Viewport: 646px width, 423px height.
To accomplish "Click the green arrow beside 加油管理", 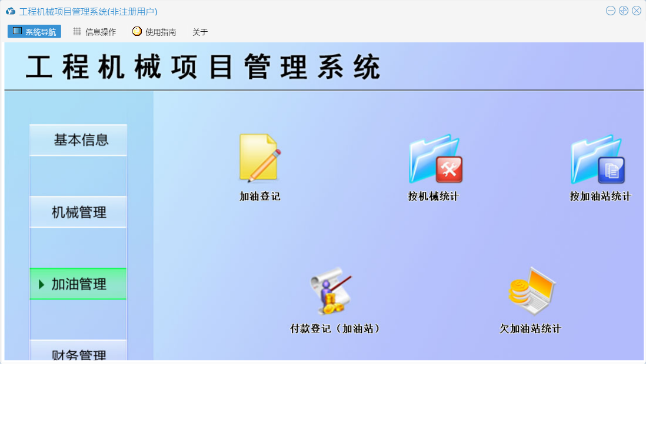I will pos(41,284).
